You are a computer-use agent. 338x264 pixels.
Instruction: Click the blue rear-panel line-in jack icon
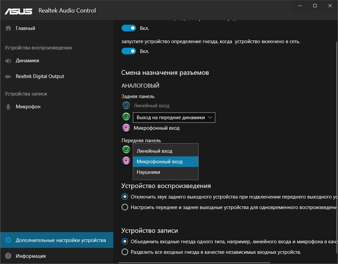click(x=126, y=106)
